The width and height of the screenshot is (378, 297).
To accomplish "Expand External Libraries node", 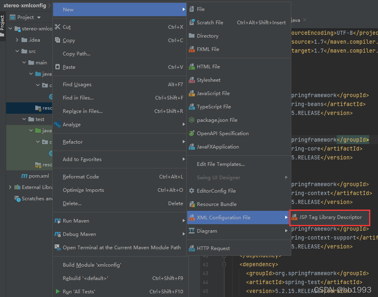I will click(10, 187).
